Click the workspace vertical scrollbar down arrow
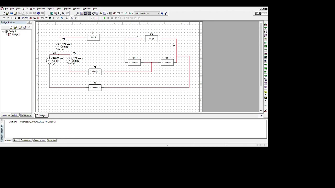 [x=261, y=111]
